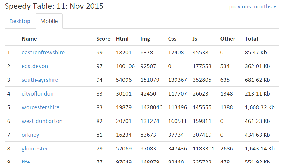The width and height of the screenshot is (289, 163).
Task: Click the Img column header
Action: (x=145, y=39)
